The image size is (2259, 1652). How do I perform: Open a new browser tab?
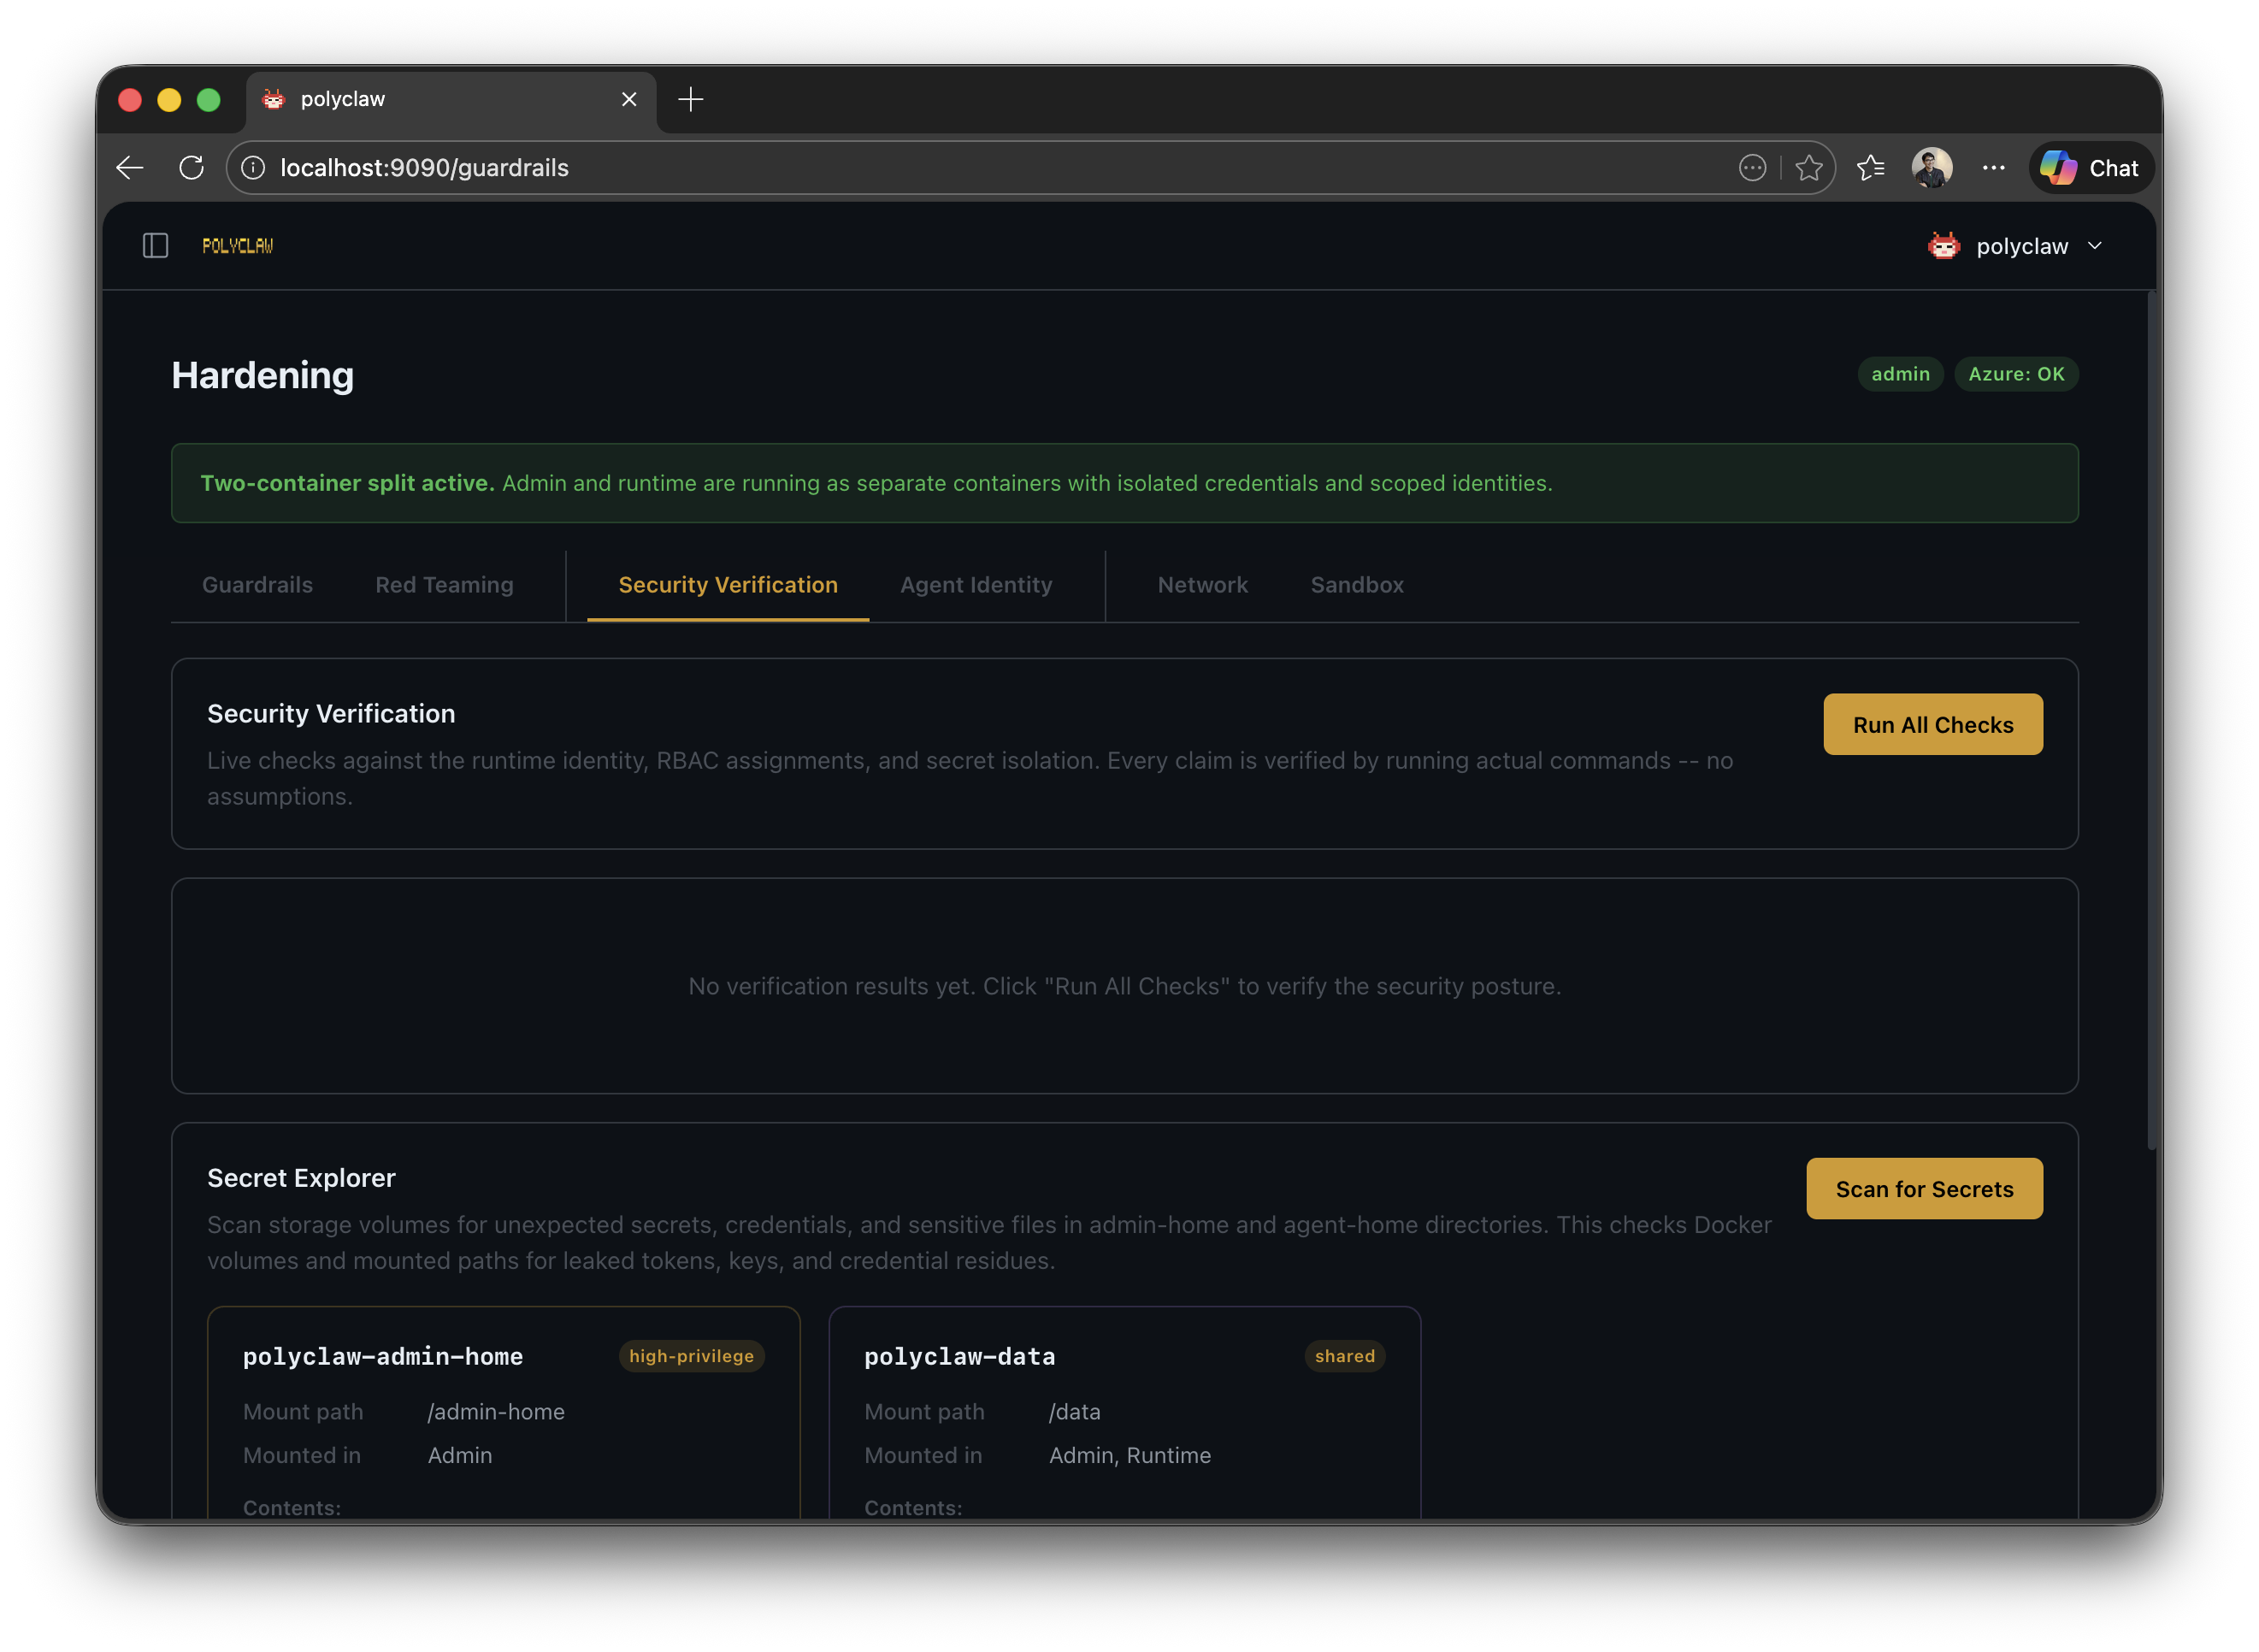[690, 98]
